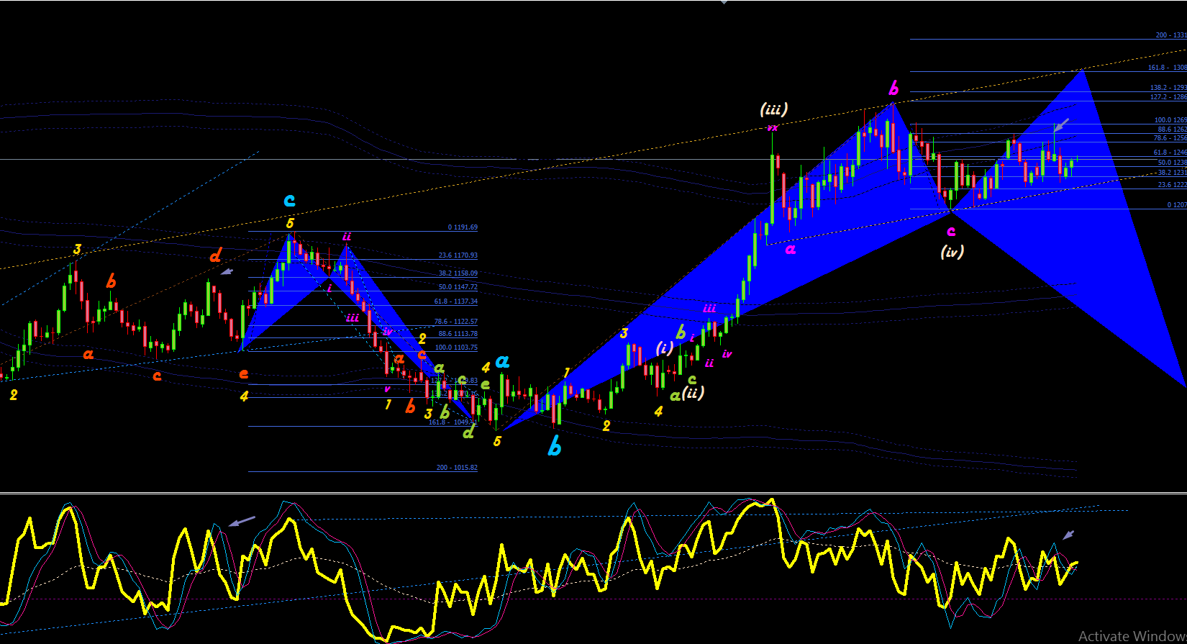
Task: Click the white "(iv)" wave label
Action: [x=952, y=252]
